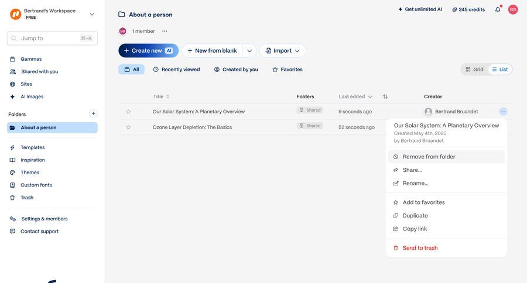Choose Send to trash
Image resolution: width=527 pixels, height=283 pixels.
(446, 248)
